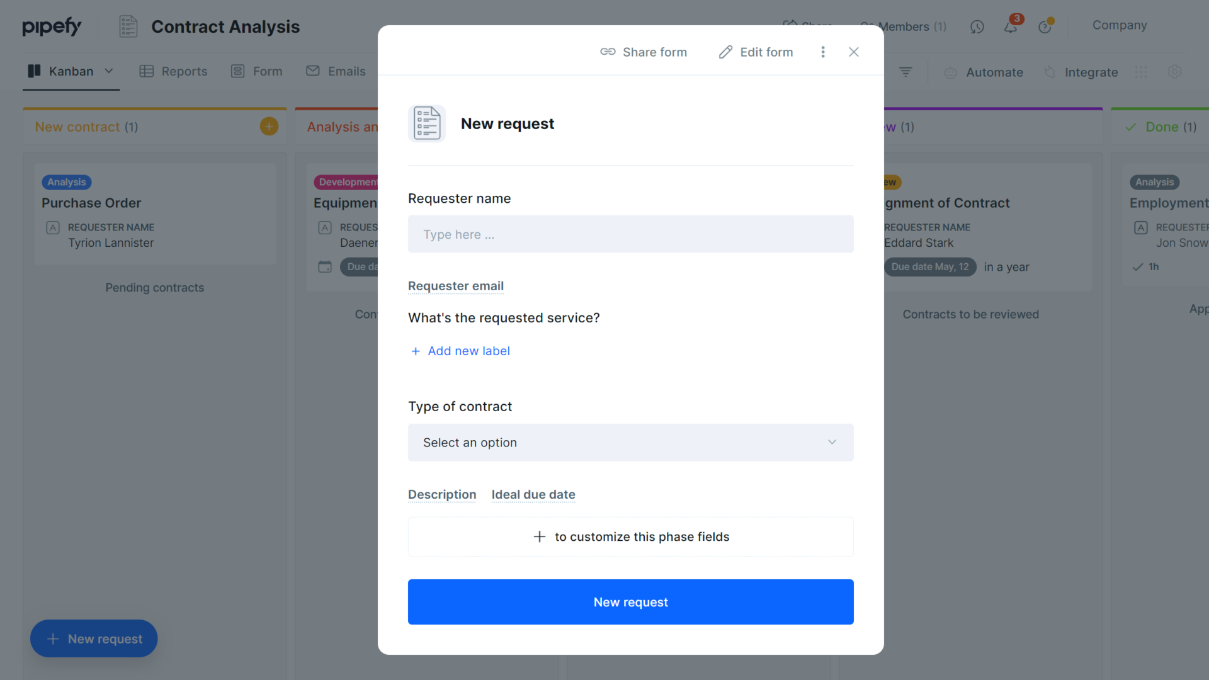Viewport: 1209px width, 680px height.
Task: Switch to the Reports tab
Action: pyautogui.click(x=174, y=71)
